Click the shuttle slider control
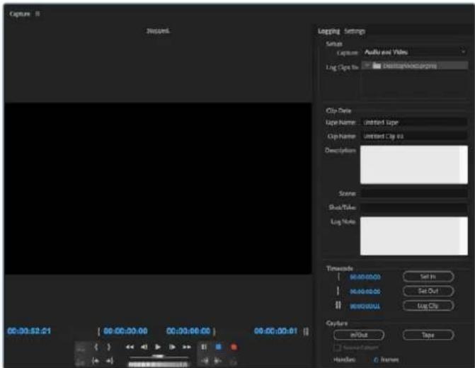Image resolution: width=475 pixels, height=368 pixels. point(158,357)
